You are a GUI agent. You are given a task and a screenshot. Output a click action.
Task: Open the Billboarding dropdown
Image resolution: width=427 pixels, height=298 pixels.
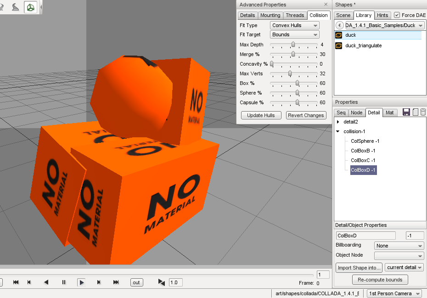point(399,246)
